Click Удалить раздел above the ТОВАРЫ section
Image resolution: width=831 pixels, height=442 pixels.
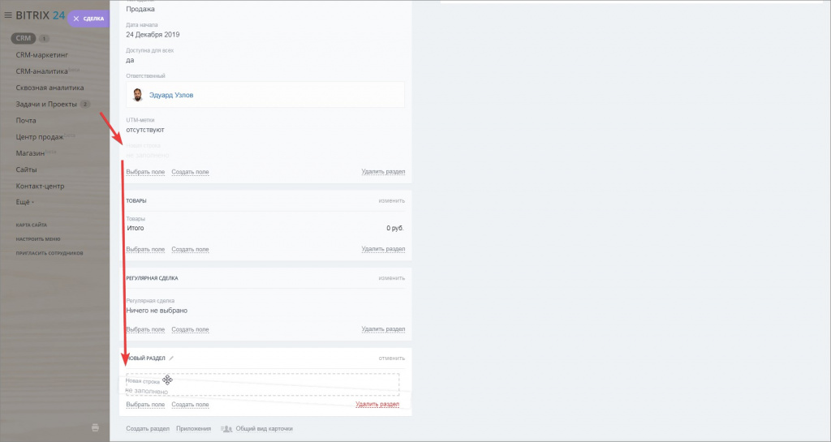point(383,172)
